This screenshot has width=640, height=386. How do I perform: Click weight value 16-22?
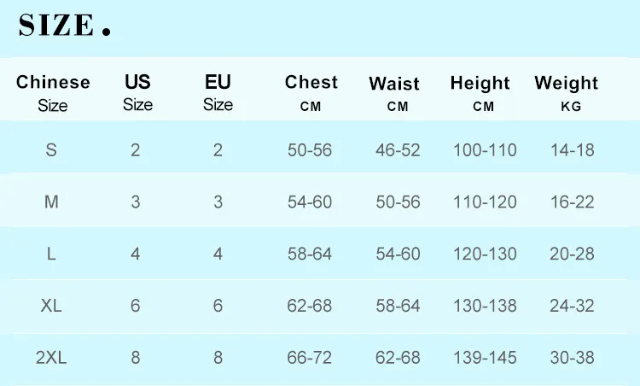coord(573,202)
